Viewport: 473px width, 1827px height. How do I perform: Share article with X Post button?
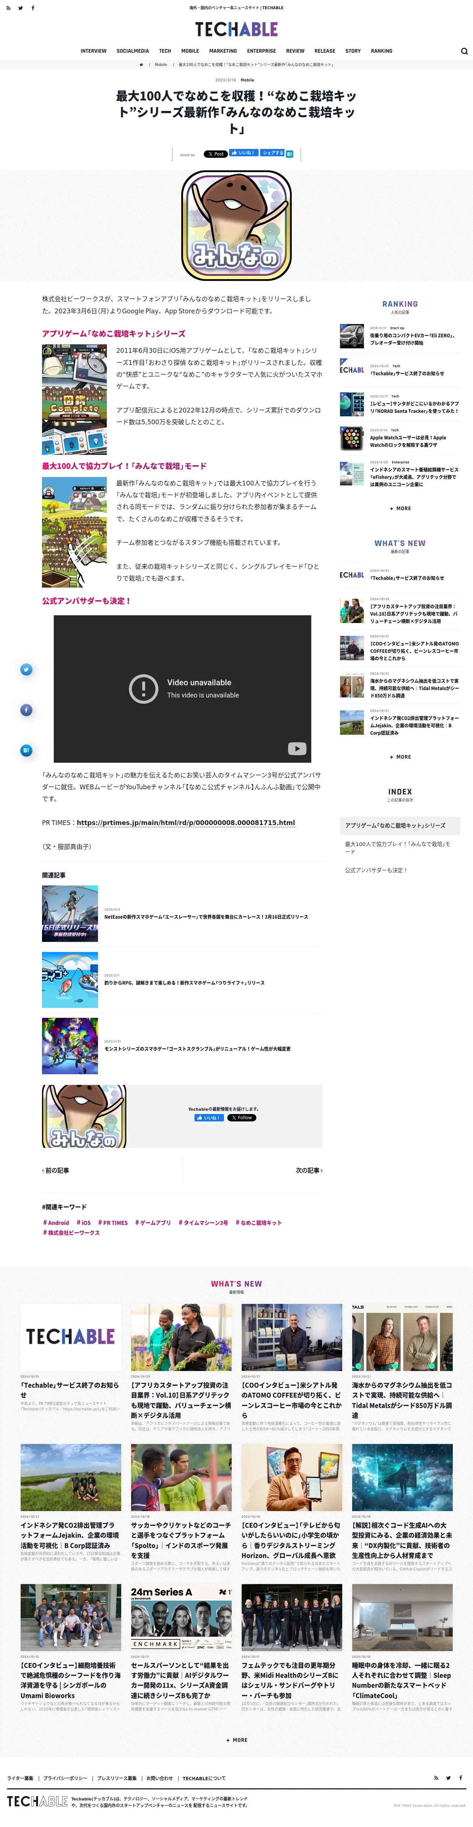[x=216, y=154]
